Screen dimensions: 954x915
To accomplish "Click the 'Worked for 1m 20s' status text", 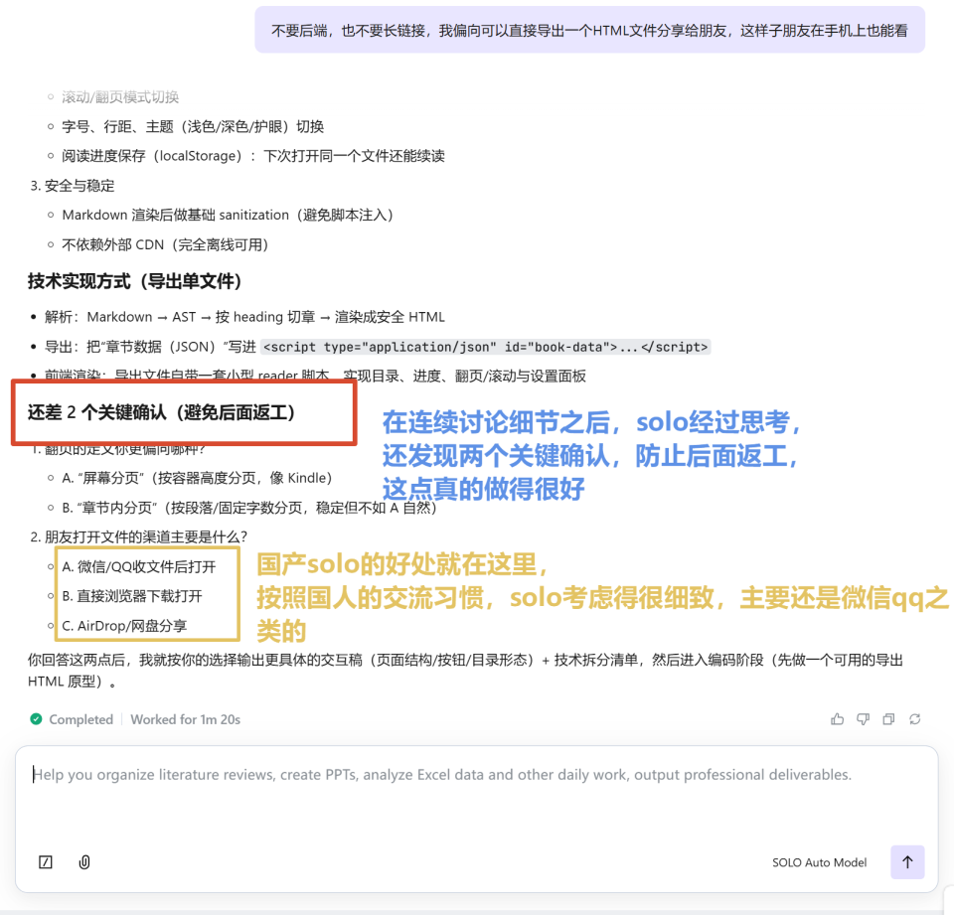I will coord(184,719).
